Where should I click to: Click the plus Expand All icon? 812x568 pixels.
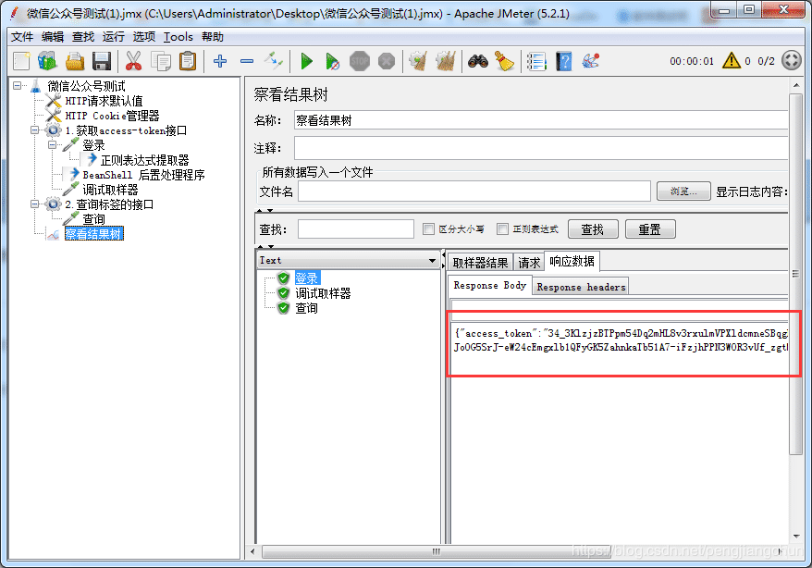pyautogui.click(x=220, y=61)
